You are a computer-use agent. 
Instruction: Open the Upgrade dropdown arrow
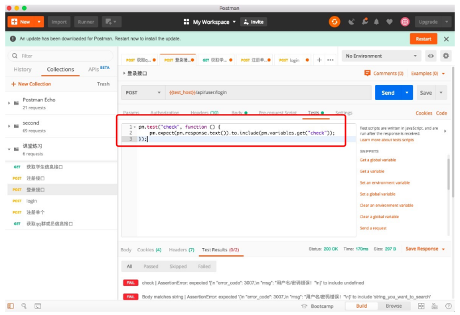tap(446, 22)
